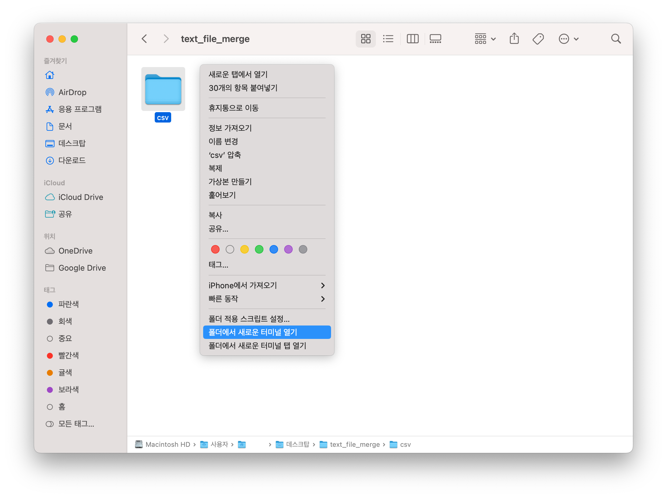
Task: Open the group-by dropdown in toolbar
Action: coord(485,39)
